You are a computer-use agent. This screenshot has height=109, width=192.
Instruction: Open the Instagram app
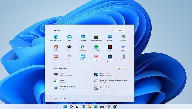(x=96, y=57)
